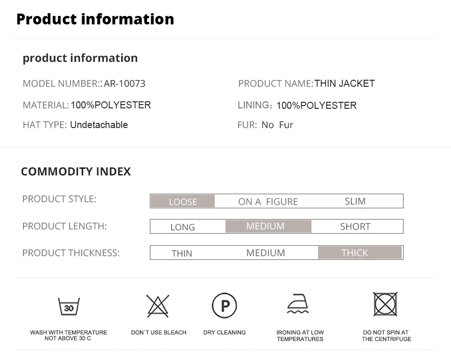Click the dry cleaning P circle icon
This screenshot has width=451, height=364.
225,305
